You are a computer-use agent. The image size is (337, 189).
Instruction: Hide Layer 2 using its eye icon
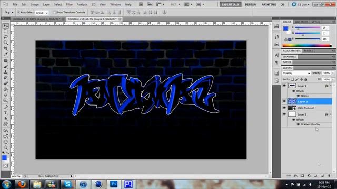coord(284,101)
